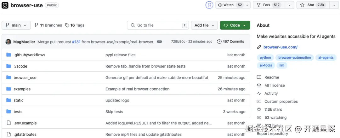Viewport: 340px width, 138px height.
Task: Open commit 'Example of real browser connection'
Action: 137,89
